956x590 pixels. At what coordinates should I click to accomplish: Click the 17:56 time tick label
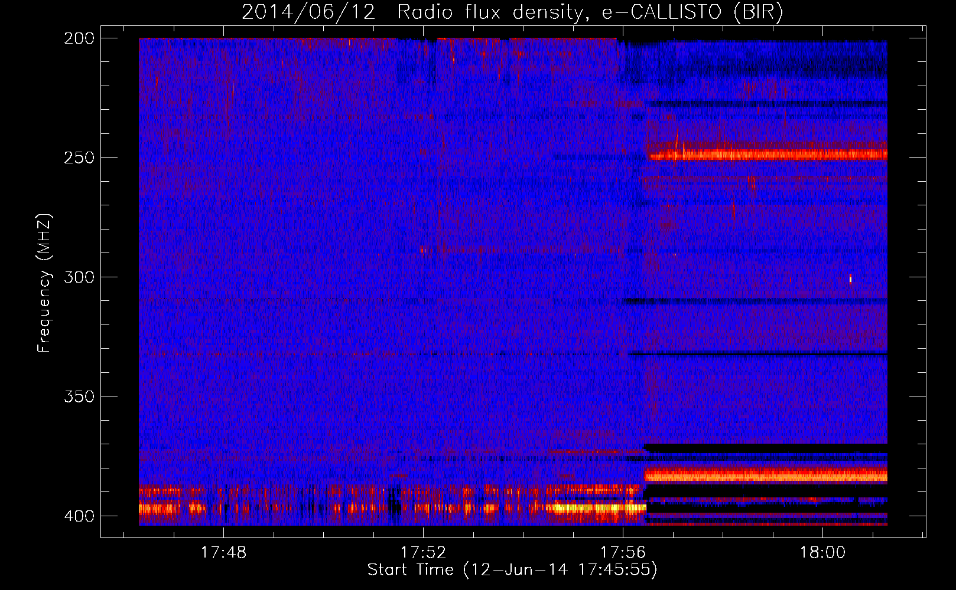coord(623,553)
